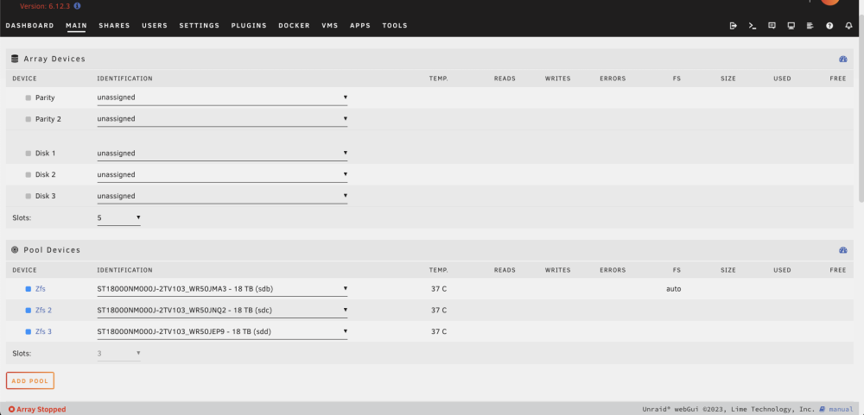The height and width of the screenshot is (415, 864).
Task: Open the Zfs 2 device dropdown (sdc)
Action: coord(222,310)
